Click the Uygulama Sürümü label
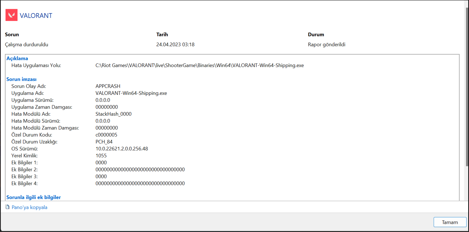The image size is (469, 232). [x=32, y=100]
